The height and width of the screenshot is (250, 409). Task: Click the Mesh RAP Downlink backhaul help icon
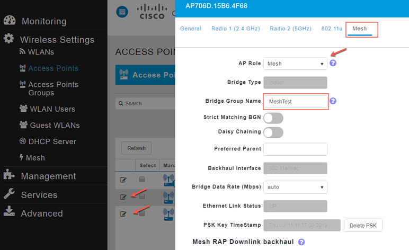(301, 242)
